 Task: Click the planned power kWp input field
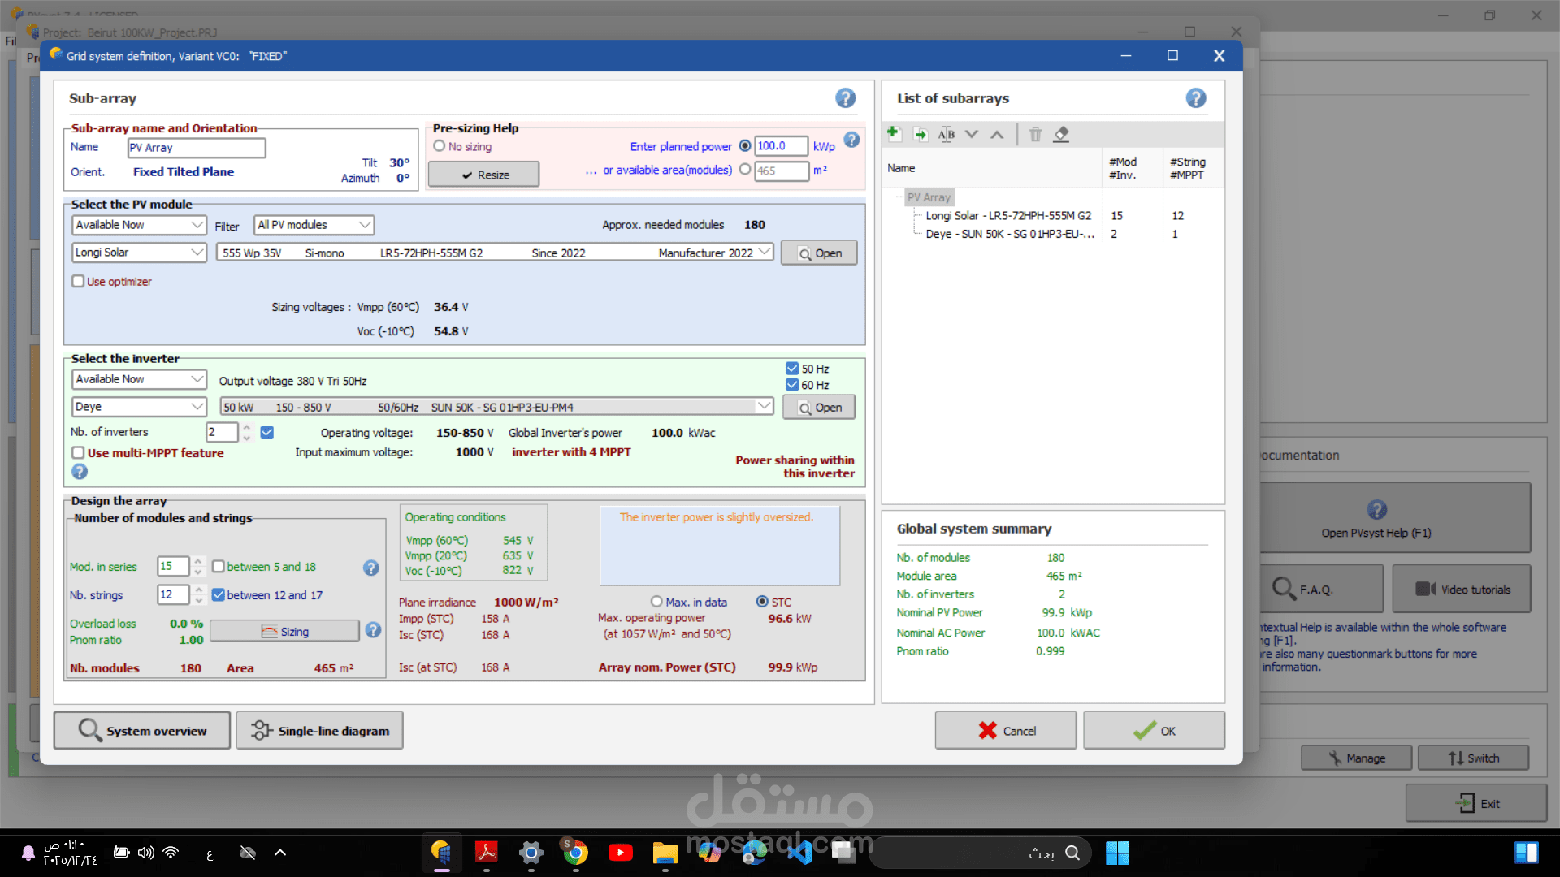pos(781,146)
